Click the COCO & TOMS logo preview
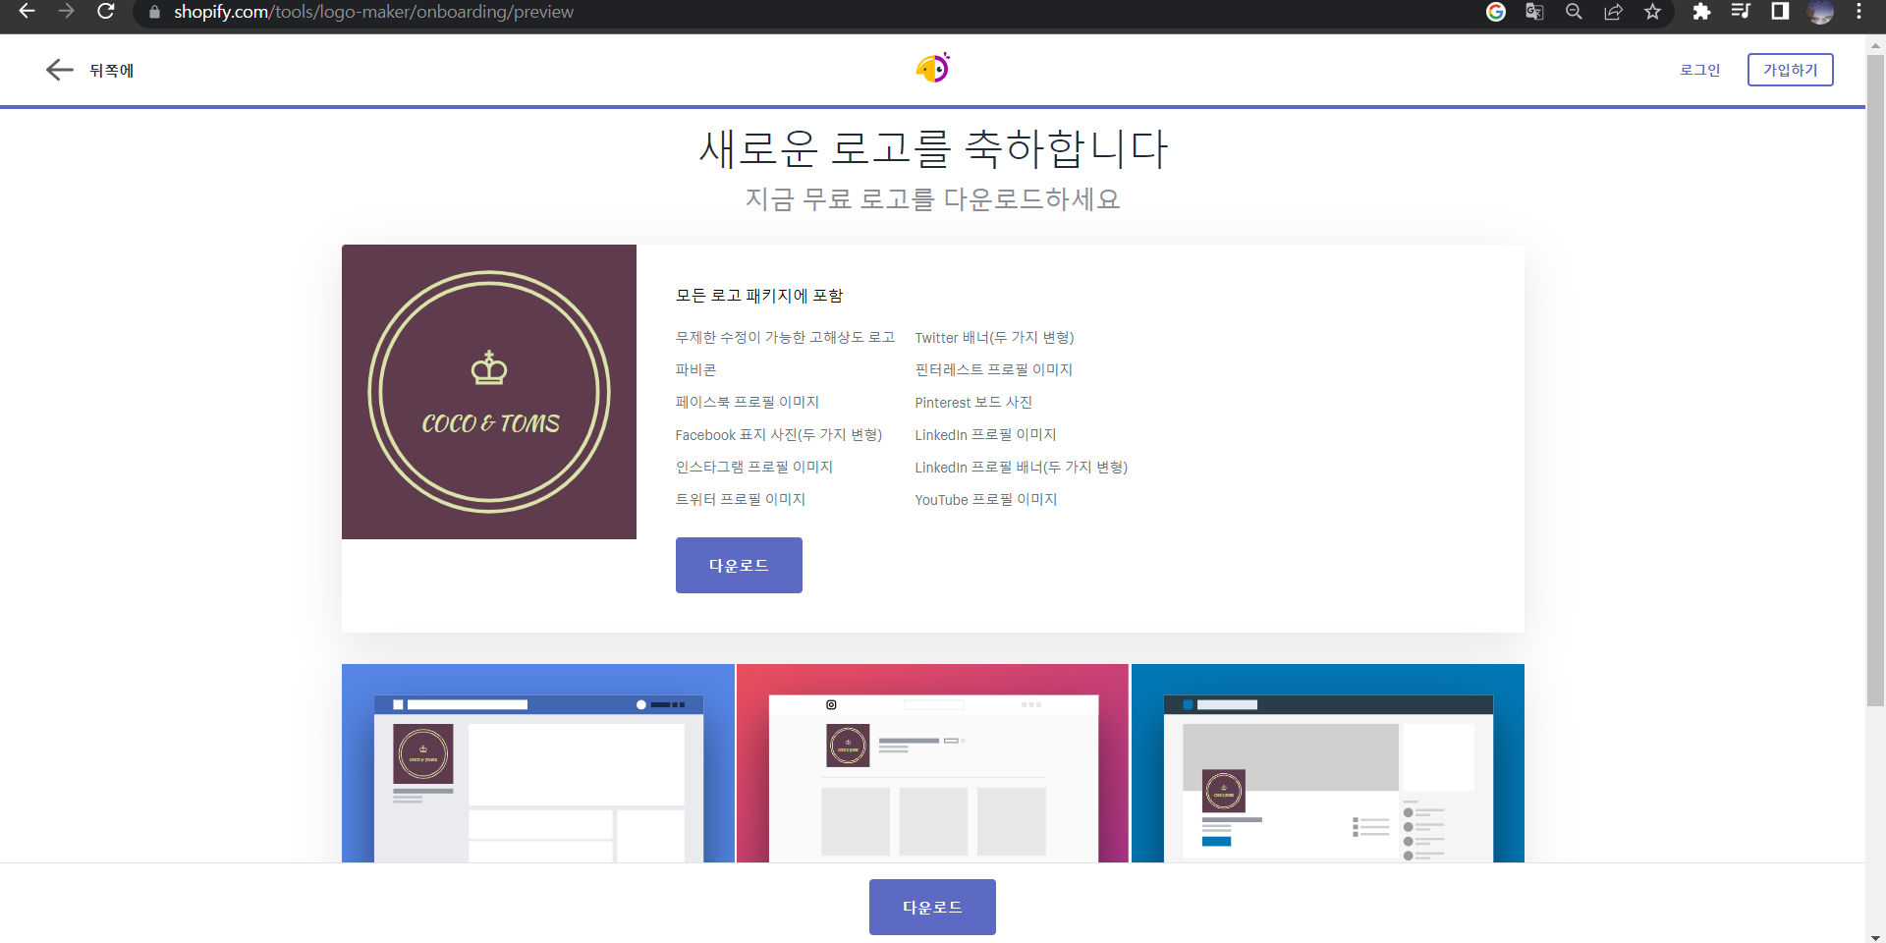Image resolution: width=1886 pixels, height=943 pixels. pos(488,392)
